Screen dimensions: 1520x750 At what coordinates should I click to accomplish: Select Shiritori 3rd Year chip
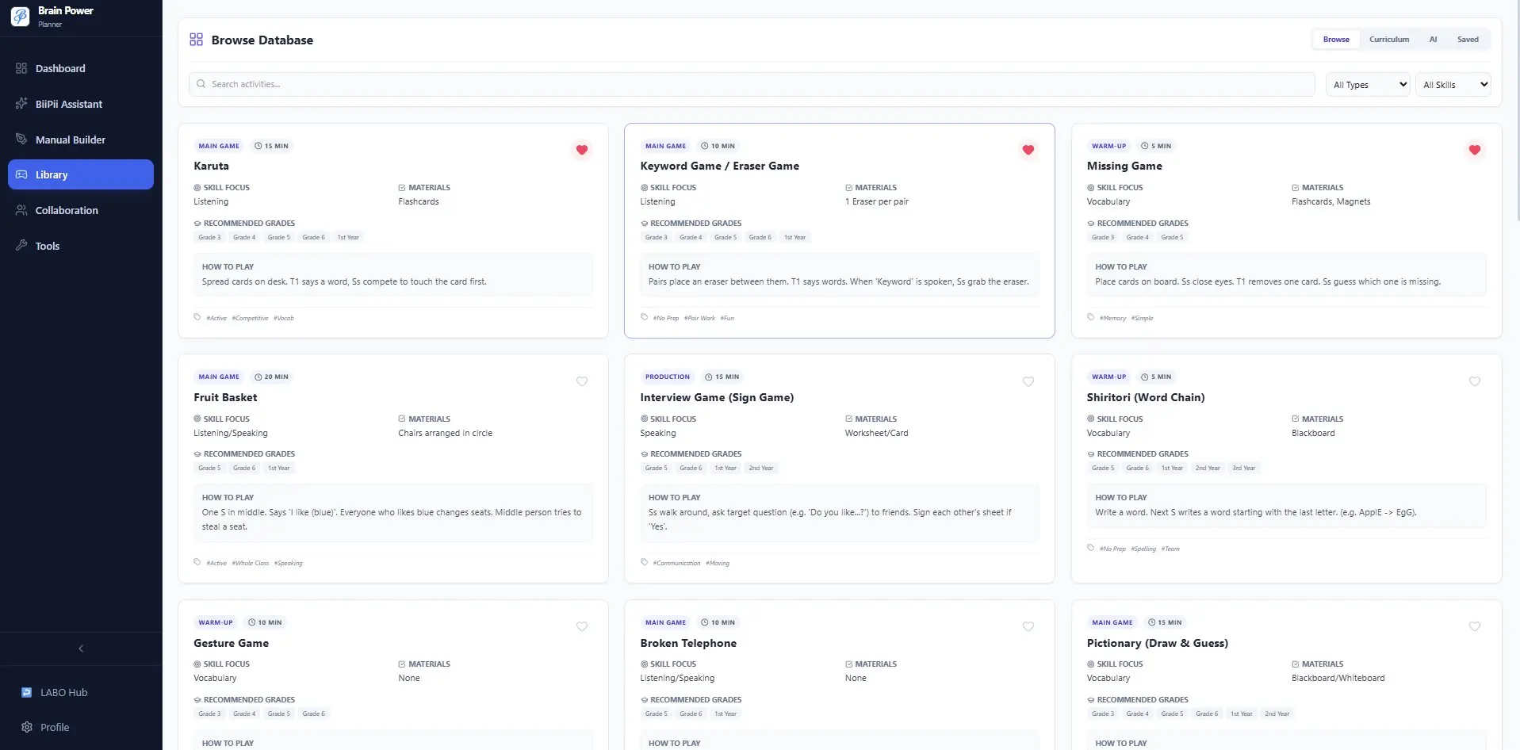pos(1243,468)
